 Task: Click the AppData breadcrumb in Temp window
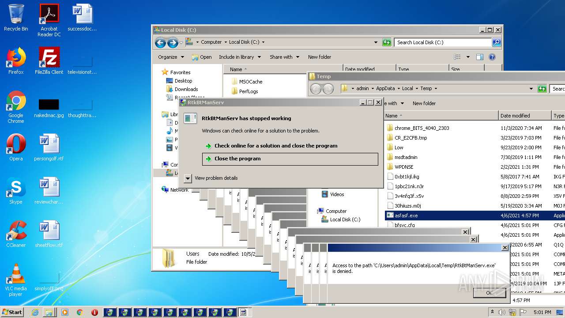[x=385, y=88]
